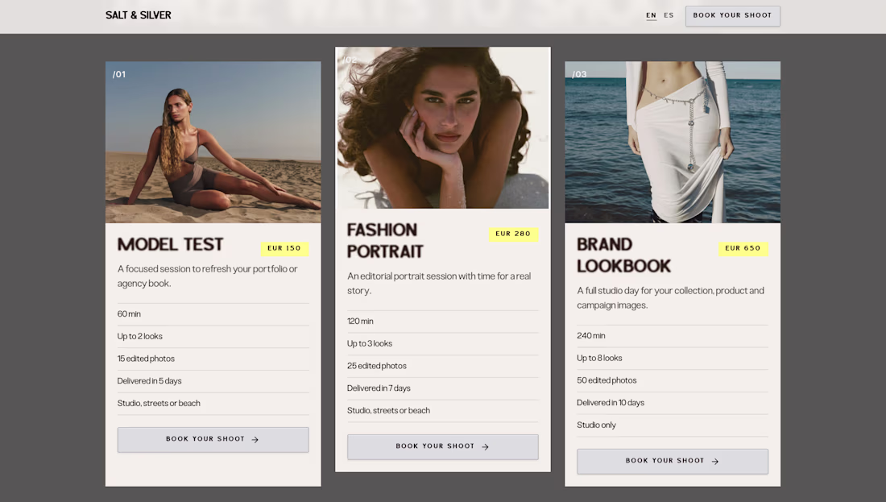The width and height of the screenshot is (886, 502).
Task: Switch site language to ES
Action: 669,15
